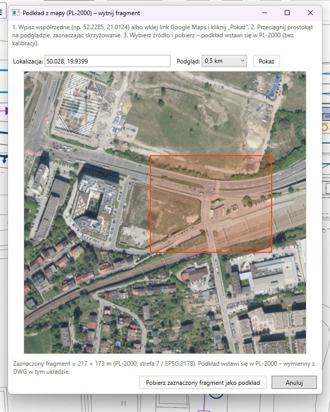Focus the Lokalizacja coordinates field

[x=108, y=61]
